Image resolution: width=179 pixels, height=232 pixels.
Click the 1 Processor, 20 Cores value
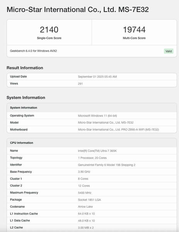(92, 158)
